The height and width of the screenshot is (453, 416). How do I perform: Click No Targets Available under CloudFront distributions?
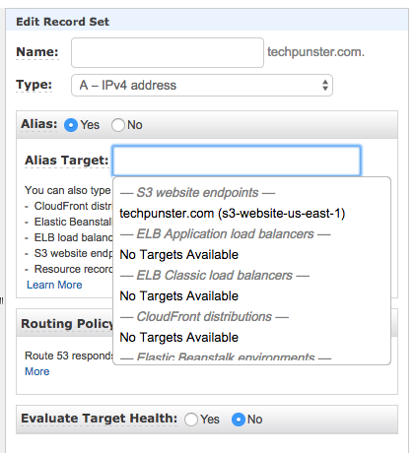178,338
